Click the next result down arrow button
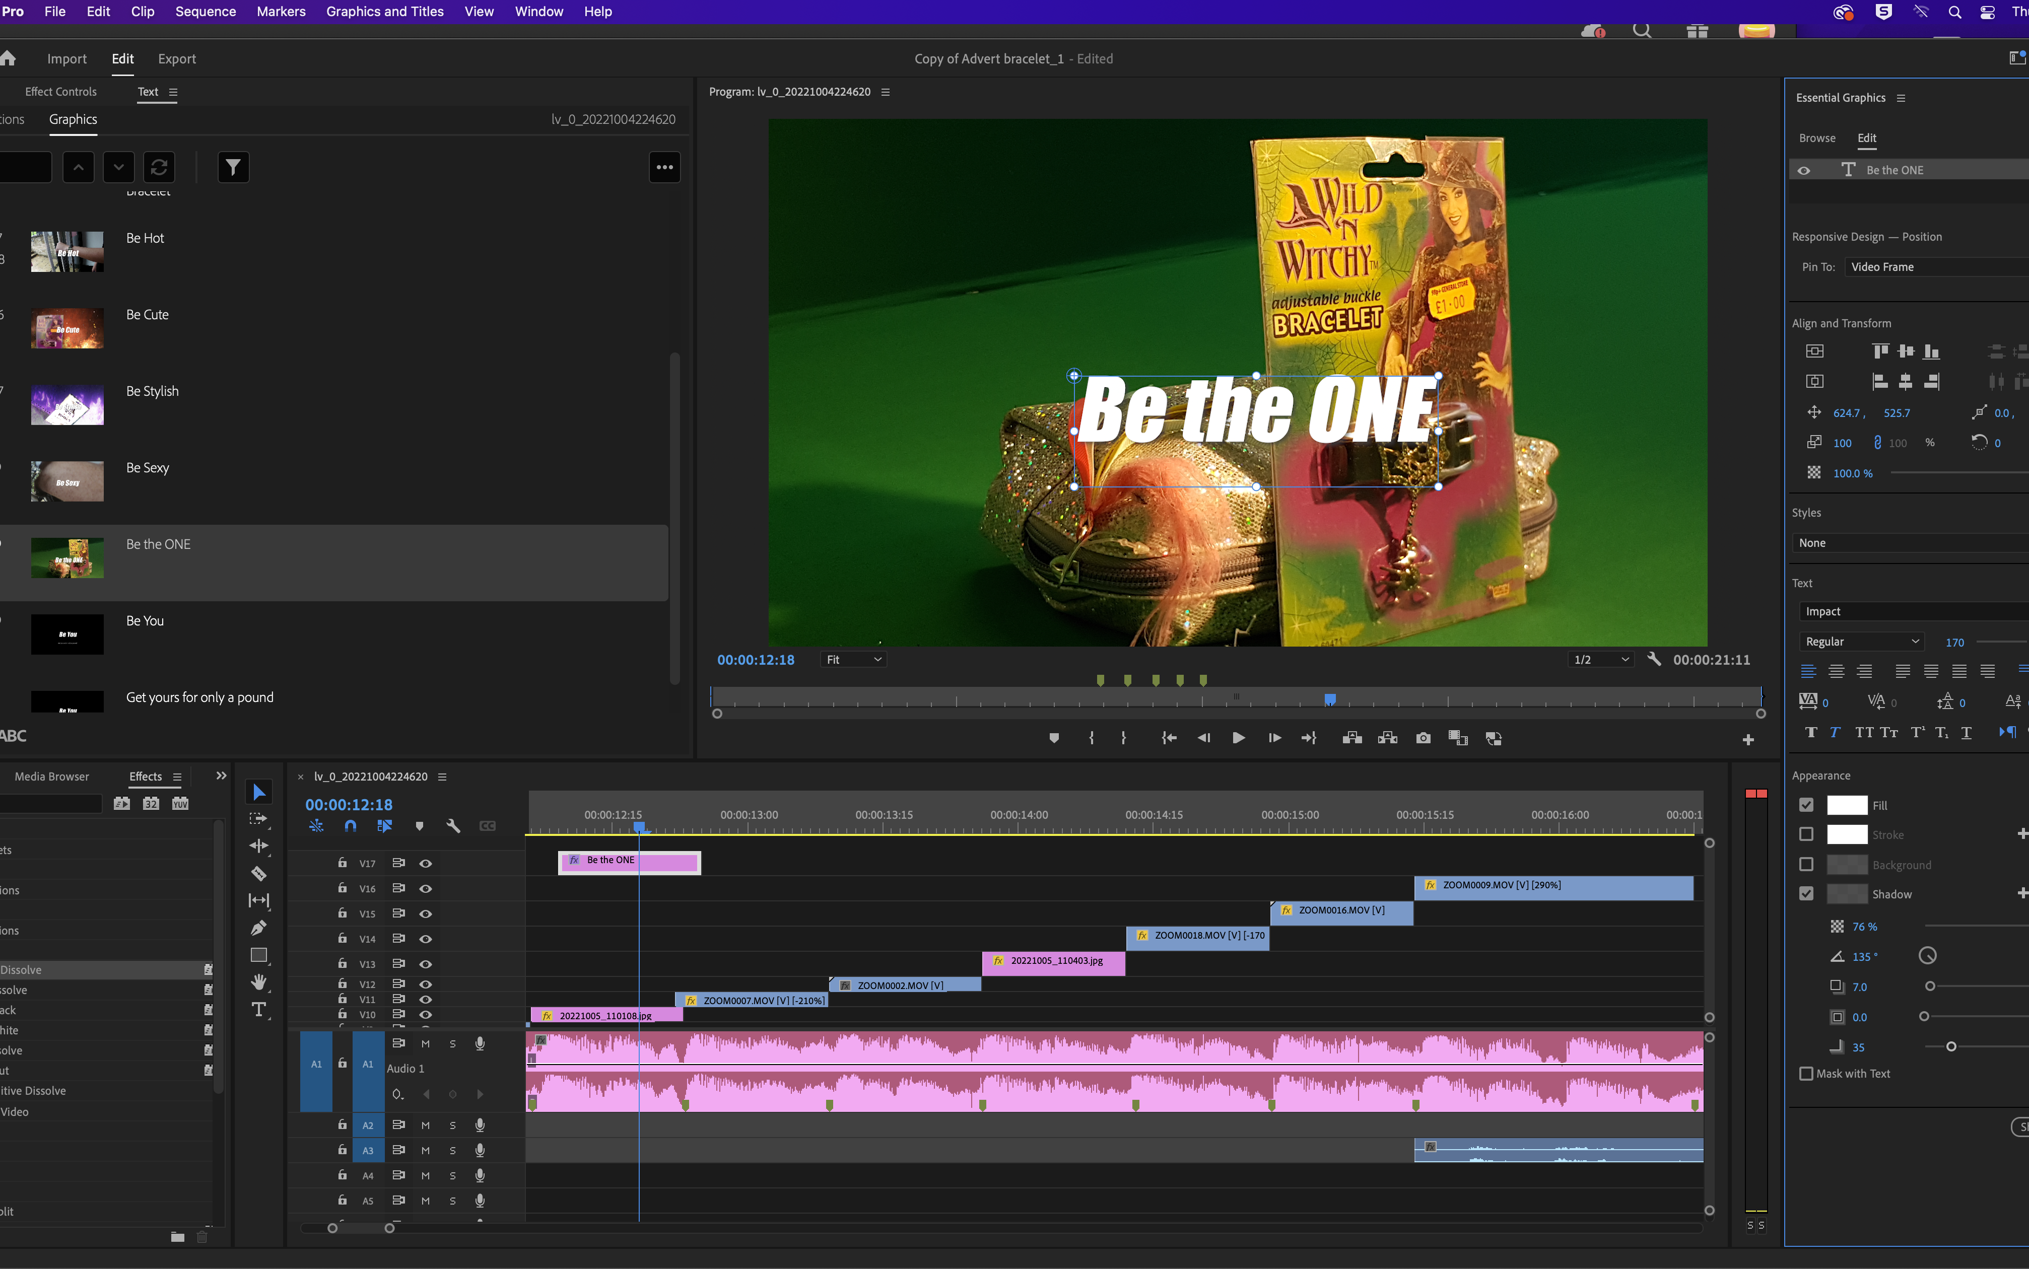The width and height of the screenshot is (2029, 1269). 118,167
